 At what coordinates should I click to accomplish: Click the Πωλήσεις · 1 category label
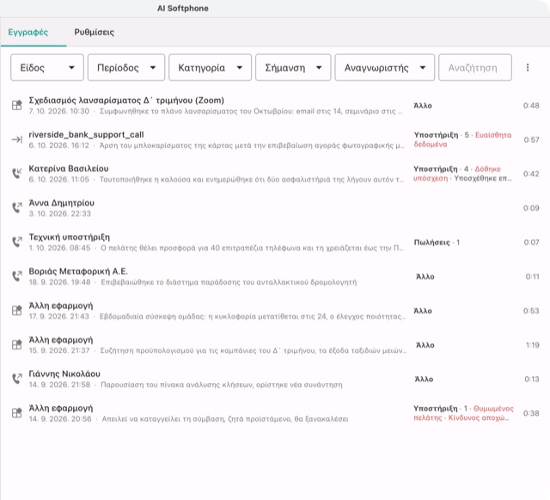pos(437,243)
